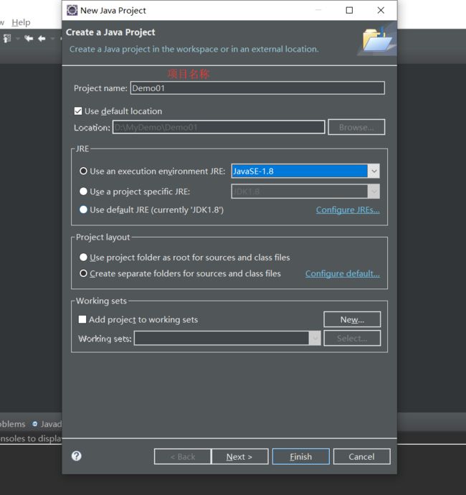Expand the Working sets combo box
466x495 pixels.
(x=315, y=338)
